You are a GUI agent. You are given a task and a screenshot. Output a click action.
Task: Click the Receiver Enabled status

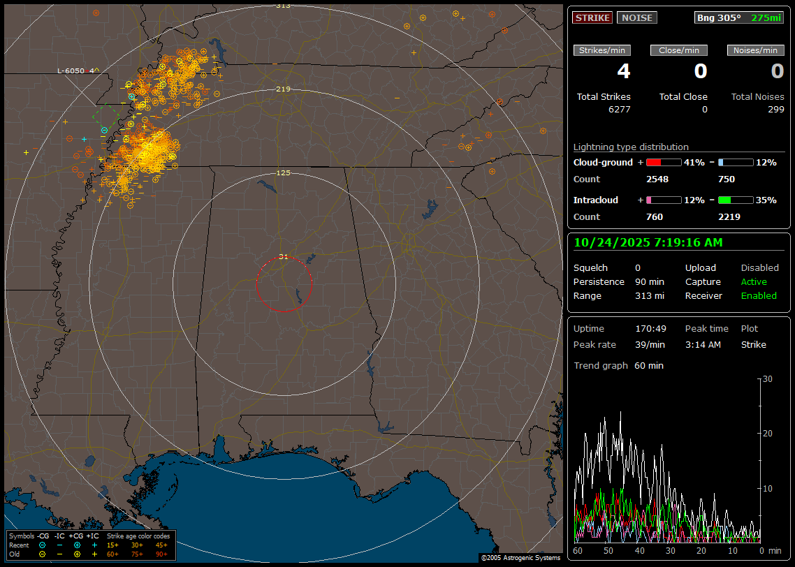tap(759, 295)
